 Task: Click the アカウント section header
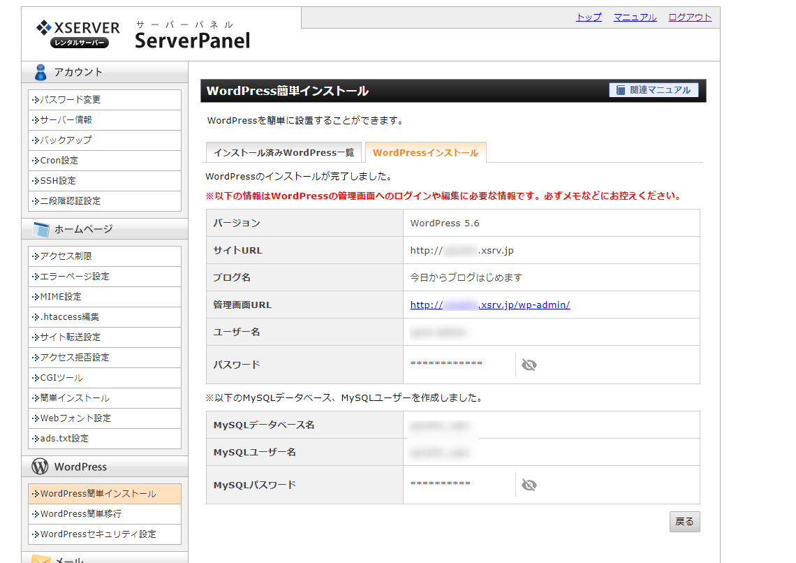click(x=105, y=72)
